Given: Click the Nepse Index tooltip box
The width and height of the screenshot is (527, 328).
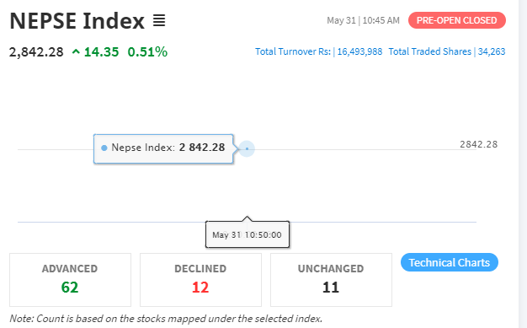Looking at the screenshot, I should [163, 149].
